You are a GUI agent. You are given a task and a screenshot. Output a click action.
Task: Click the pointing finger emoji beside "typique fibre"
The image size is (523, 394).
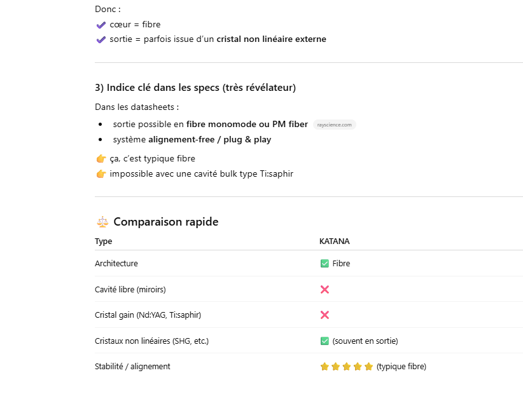click(101, 159)
